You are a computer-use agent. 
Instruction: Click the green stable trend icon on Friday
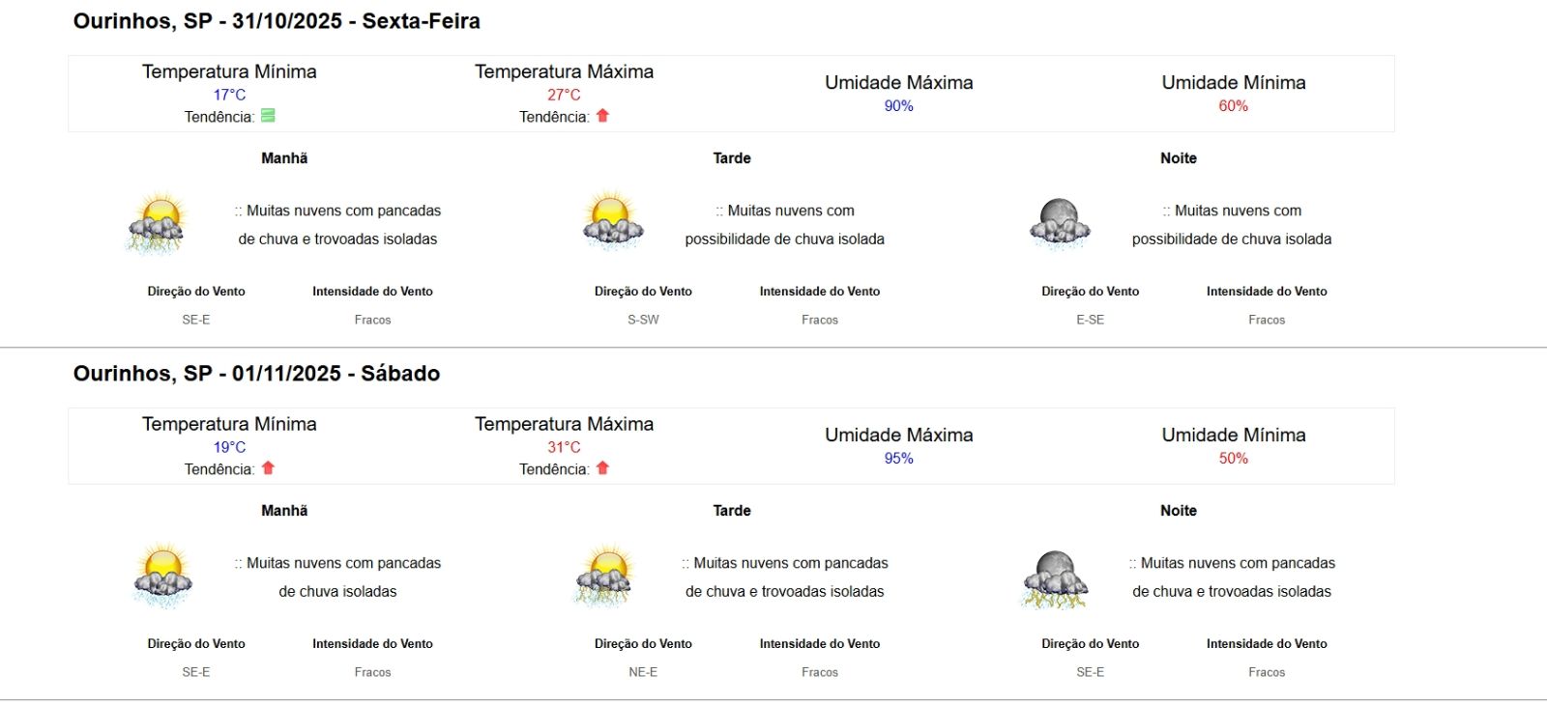tap(268, 116)
